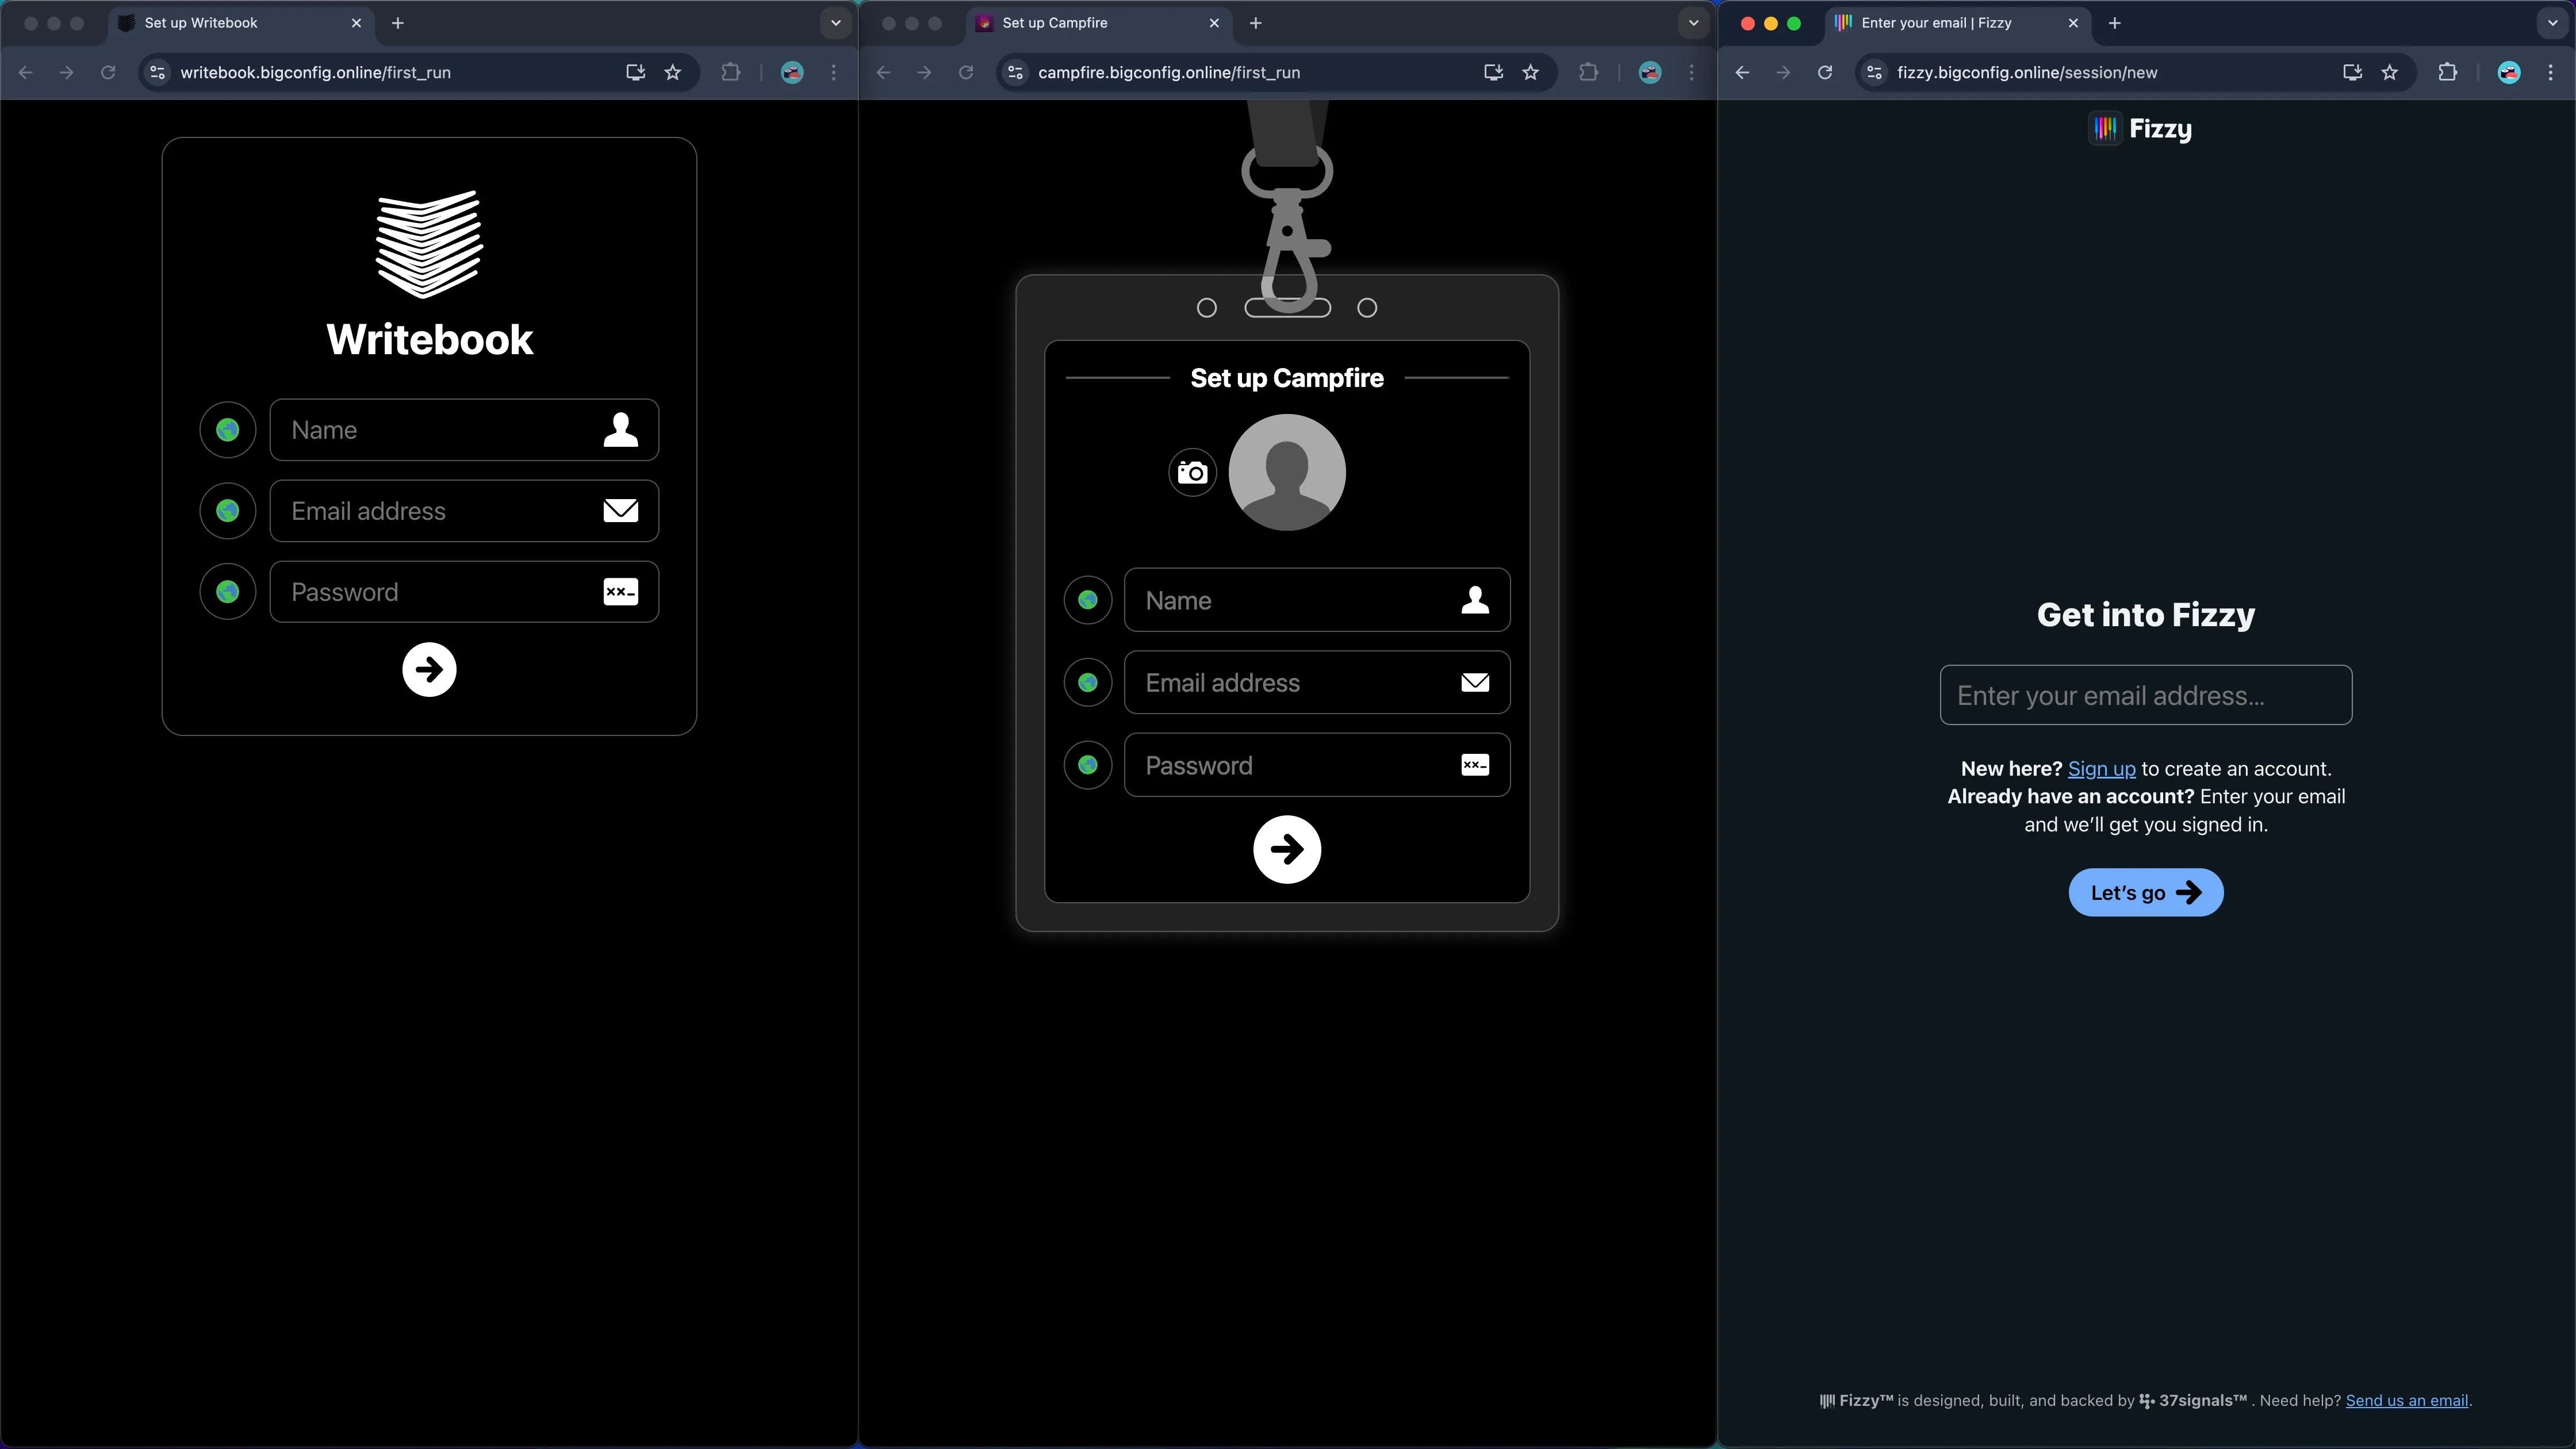This screenshot has height=1449, width=2576.
Task: Open extensions puzzle icon in Fizzy window
Action: (x=2447, y=72)
